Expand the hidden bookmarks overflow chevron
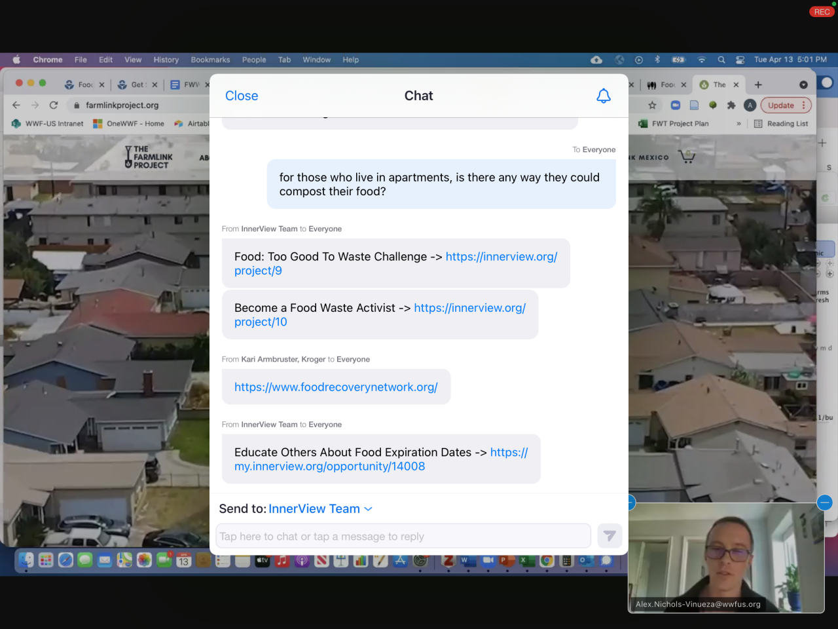 (x=738, y=123)
